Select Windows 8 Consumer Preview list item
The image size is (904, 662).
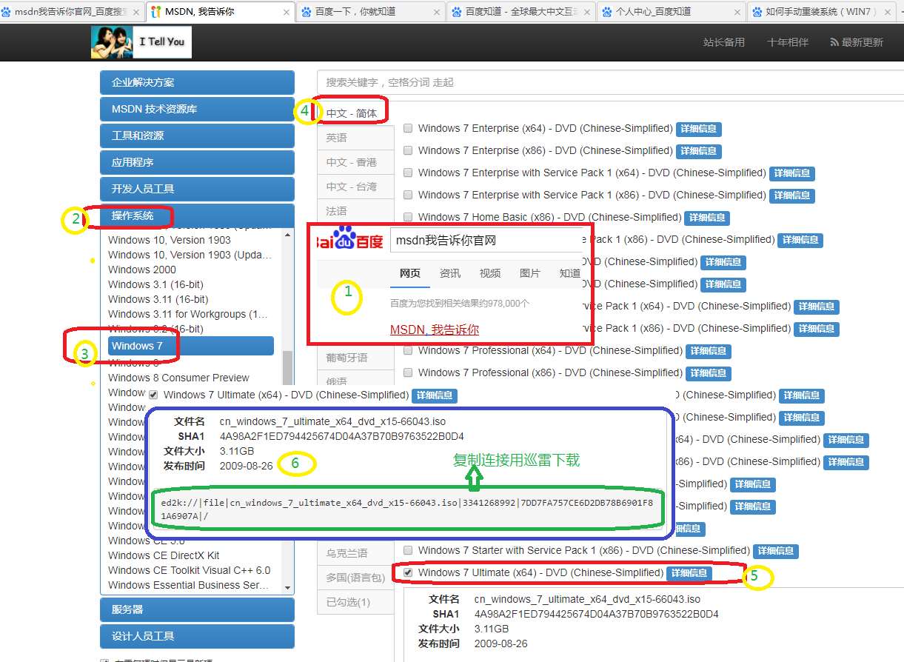pos(178,378)
